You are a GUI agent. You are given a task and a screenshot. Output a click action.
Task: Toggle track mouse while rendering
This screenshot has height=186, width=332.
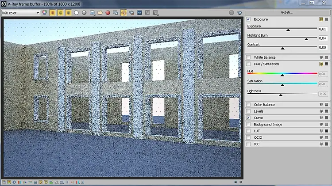click(124, 13)
